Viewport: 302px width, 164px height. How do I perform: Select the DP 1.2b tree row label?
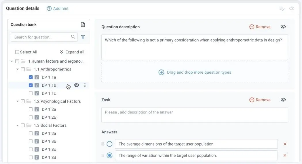[x=49, y=117]
